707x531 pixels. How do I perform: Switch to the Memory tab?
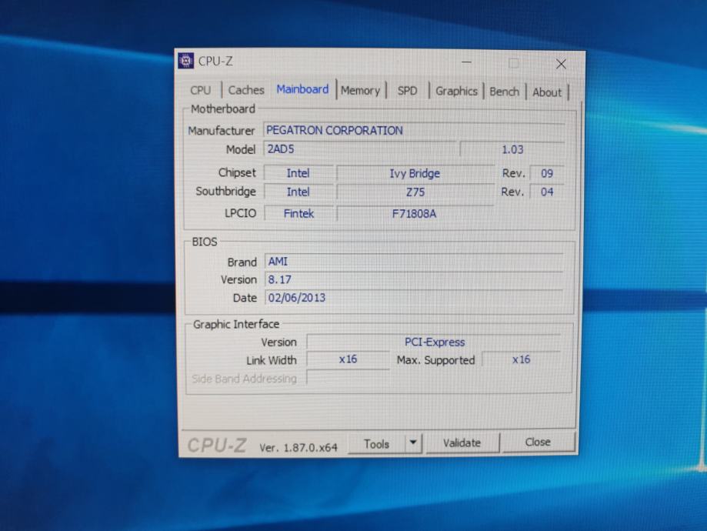click(x=360, y=91)
